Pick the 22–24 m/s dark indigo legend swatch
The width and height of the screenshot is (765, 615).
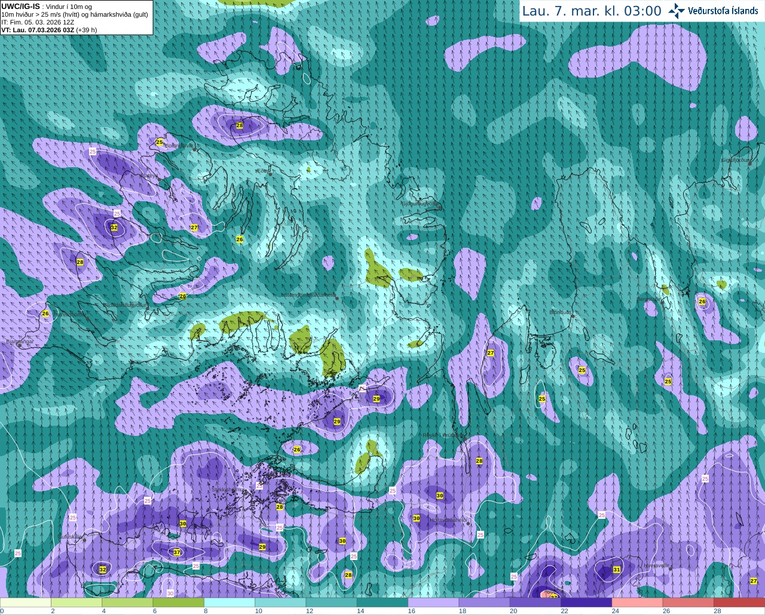pyautogui.click(x=586, y=602)
